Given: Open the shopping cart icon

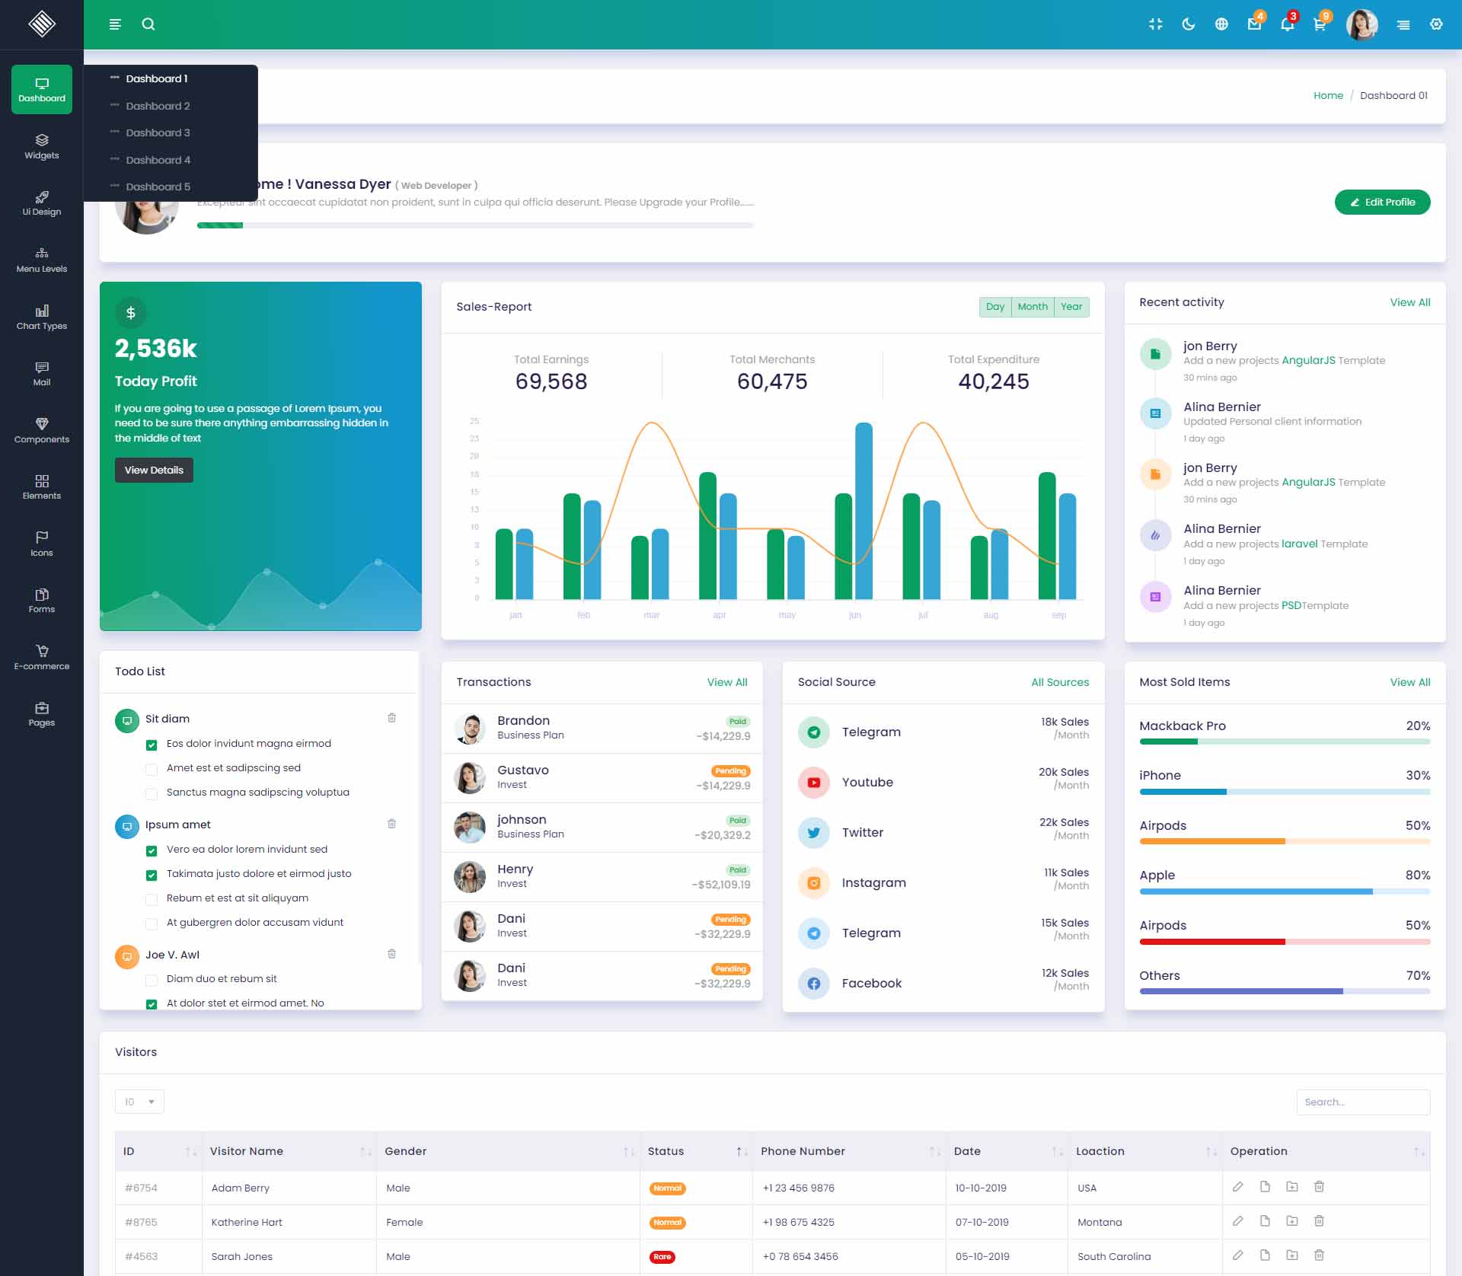Looking at the screenshot, I should [x=1320, y=24].
